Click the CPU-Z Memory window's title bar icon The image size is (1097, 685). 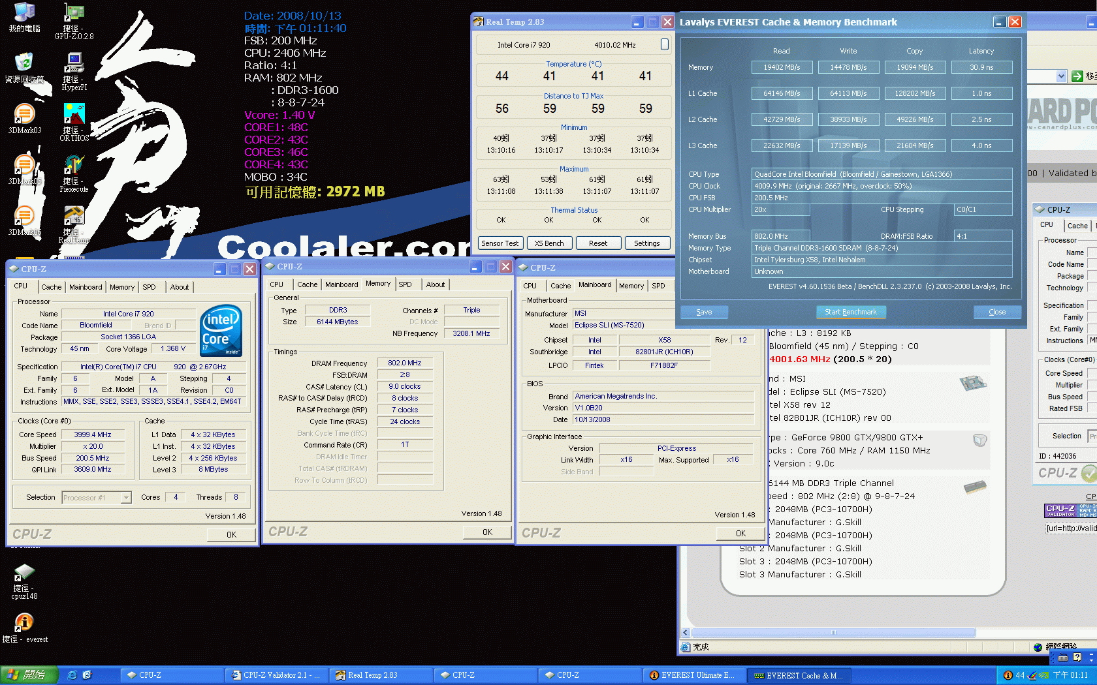pos(270,266)
